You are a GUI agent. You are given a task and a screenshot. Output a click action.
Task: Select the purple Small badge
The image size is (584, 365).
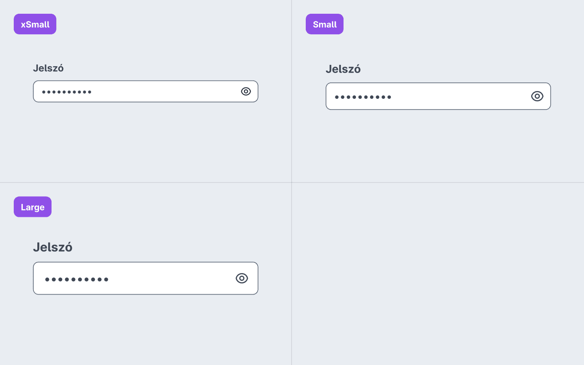tap(325, 24)
